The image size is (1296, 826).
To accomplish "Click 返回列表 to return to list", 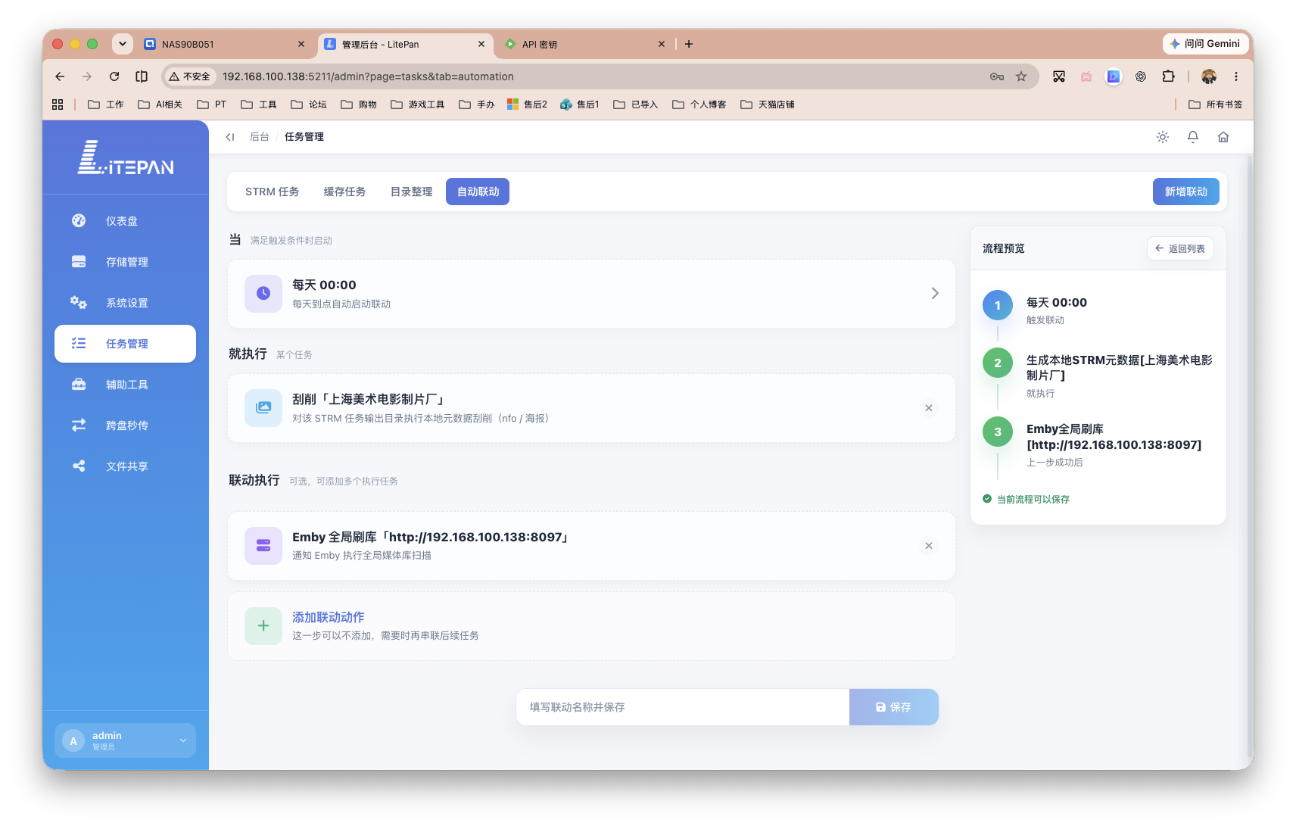I will point(1180,248).
